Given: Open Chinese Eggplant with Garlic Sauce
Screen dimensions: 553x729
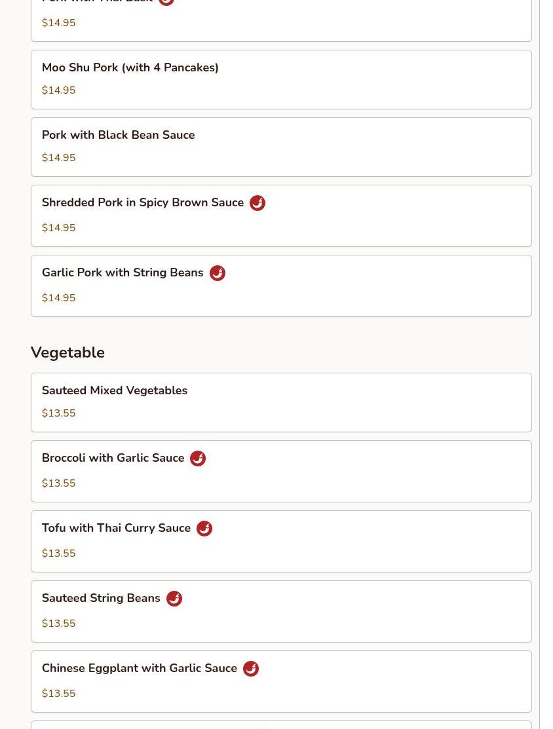Looking at the screenshot, I should click(x=139, y=669).
